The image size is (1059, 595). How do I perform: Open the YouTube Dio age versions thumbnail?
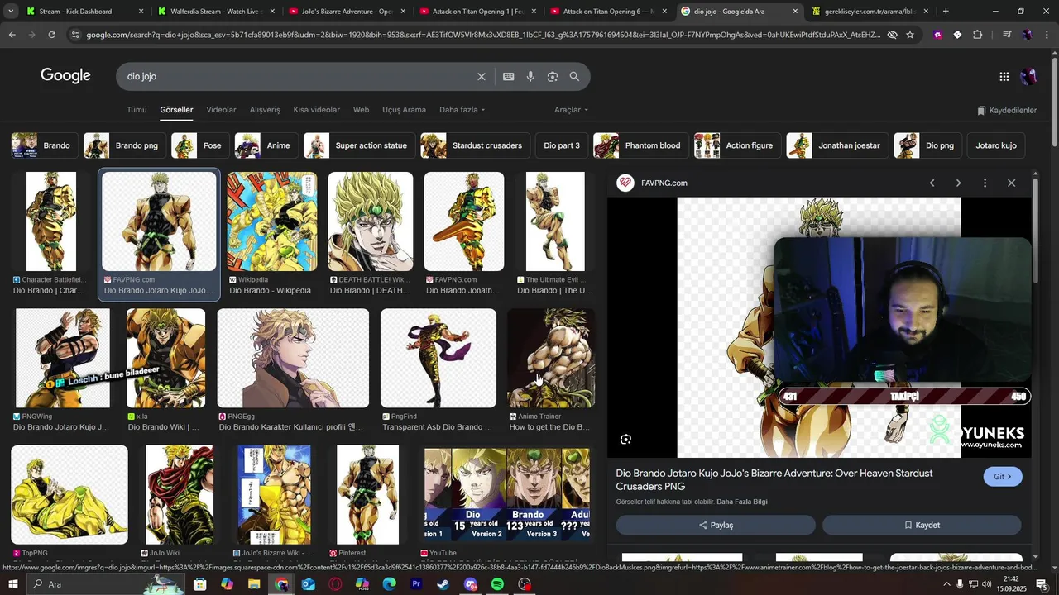[506, 495]
